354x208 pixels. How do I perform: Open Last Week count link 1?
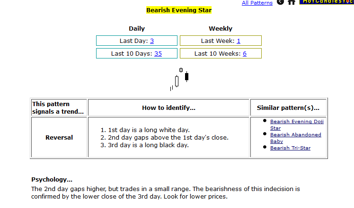pos(239,41)
